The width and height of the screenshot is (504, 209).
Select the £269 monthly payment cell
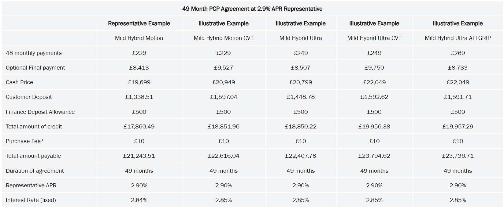click(458, 53)
